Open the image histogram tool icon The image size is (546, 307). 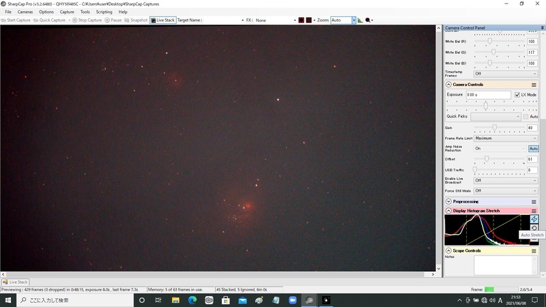point(360,20)
